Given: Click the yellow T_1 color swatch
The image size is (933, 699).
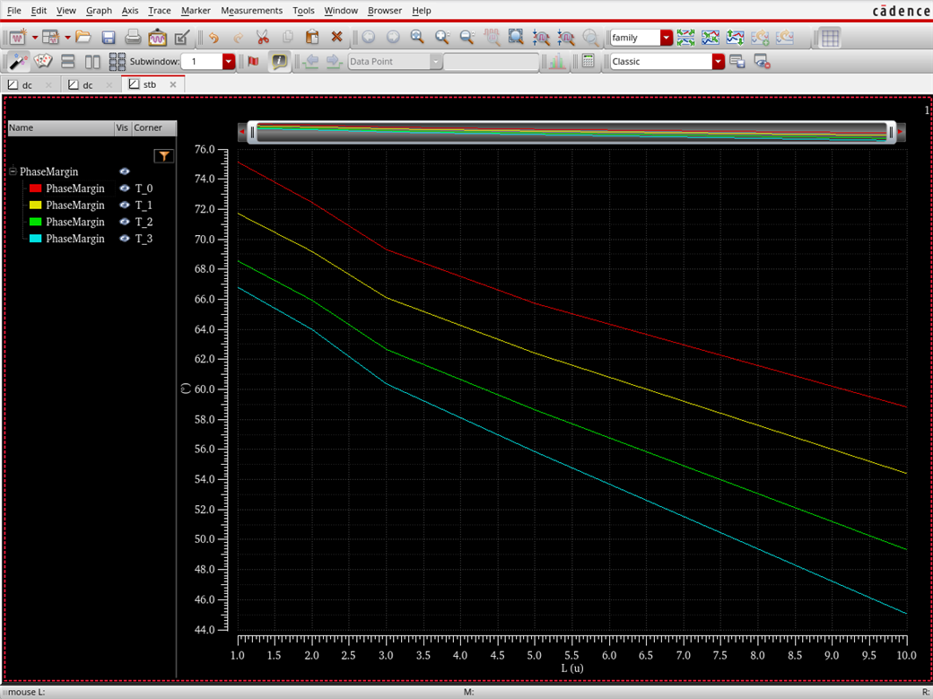Looking at the screenshot, I should (36, 205).
